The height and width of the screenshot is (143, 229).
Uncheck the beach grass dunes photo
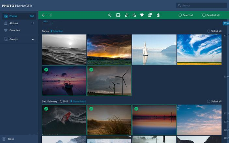coord(91,109)
